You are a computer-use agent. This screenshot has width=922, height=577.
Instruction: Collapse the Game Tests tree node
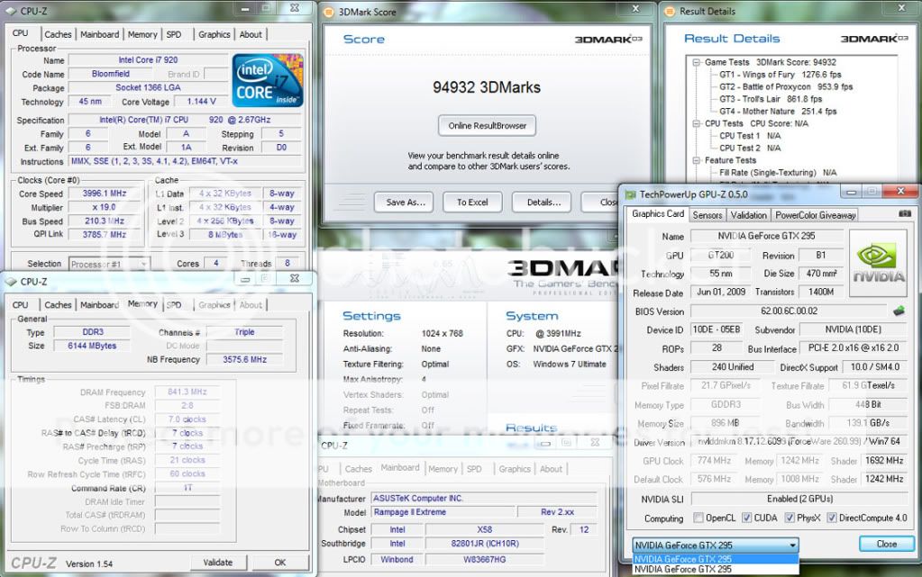click(696, 62)
